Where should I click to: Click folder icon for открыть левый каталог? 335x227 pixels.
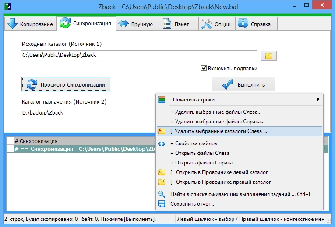pyautogui.click(x=162, y=172)
